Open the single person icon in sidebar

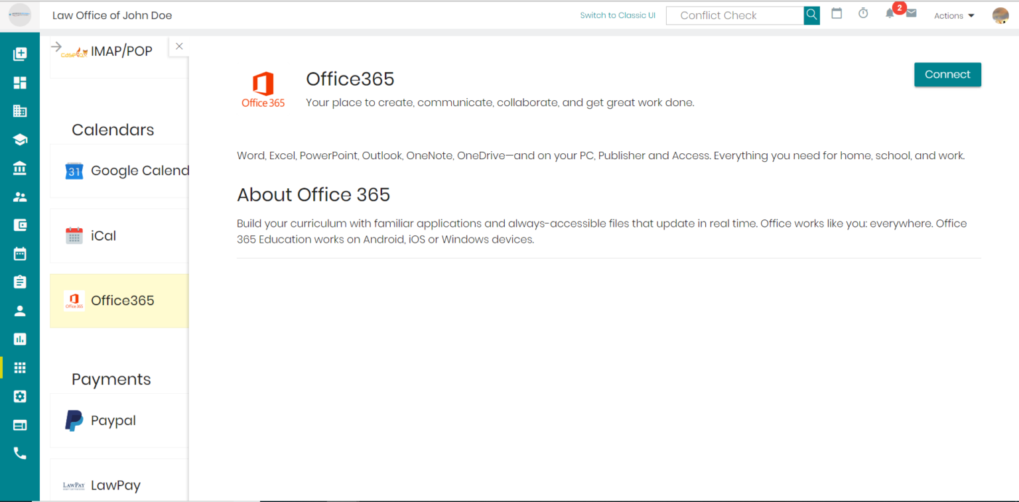20,311
